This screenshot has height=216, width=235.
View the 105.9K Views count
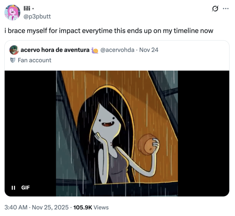(x=91, y=207)
